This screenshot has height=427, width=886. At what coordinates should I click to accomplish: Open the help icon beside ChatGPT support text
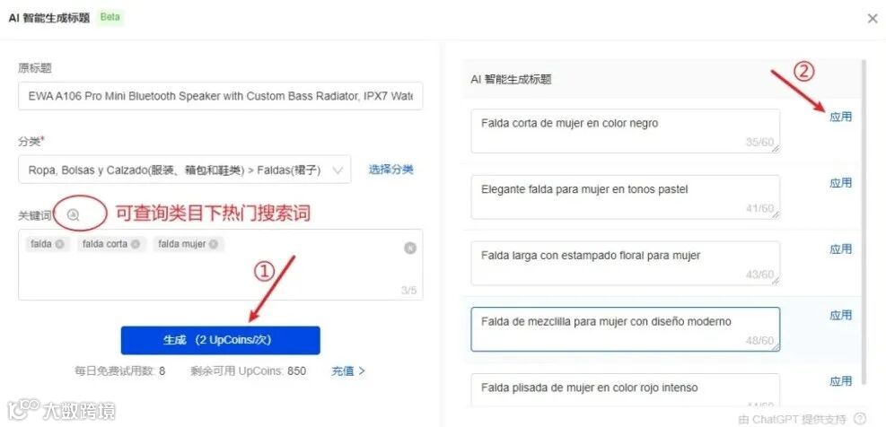click(860, 418)
